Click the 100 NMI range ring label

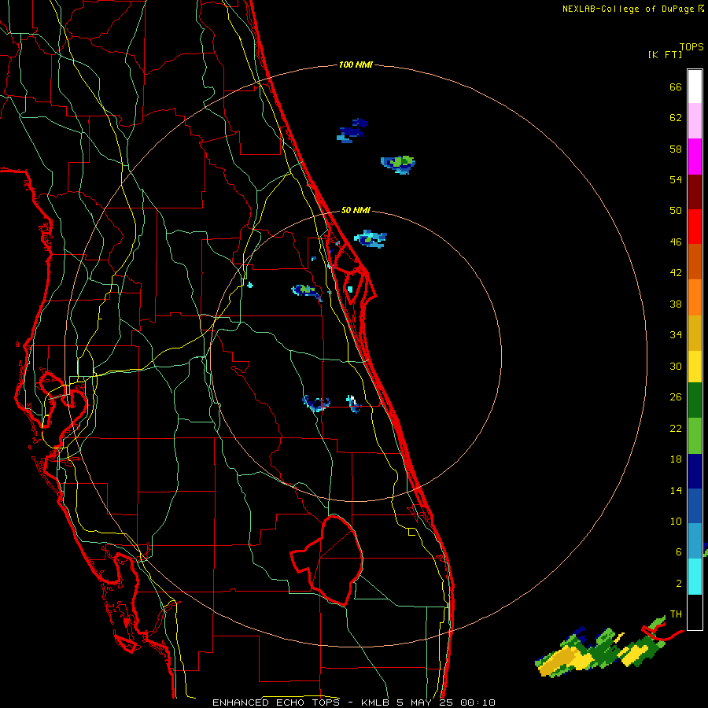point(356,65)
